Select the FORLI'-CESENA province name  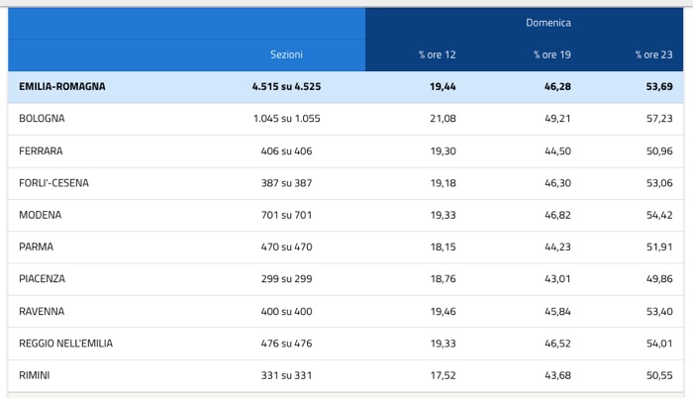click(53, 183)
